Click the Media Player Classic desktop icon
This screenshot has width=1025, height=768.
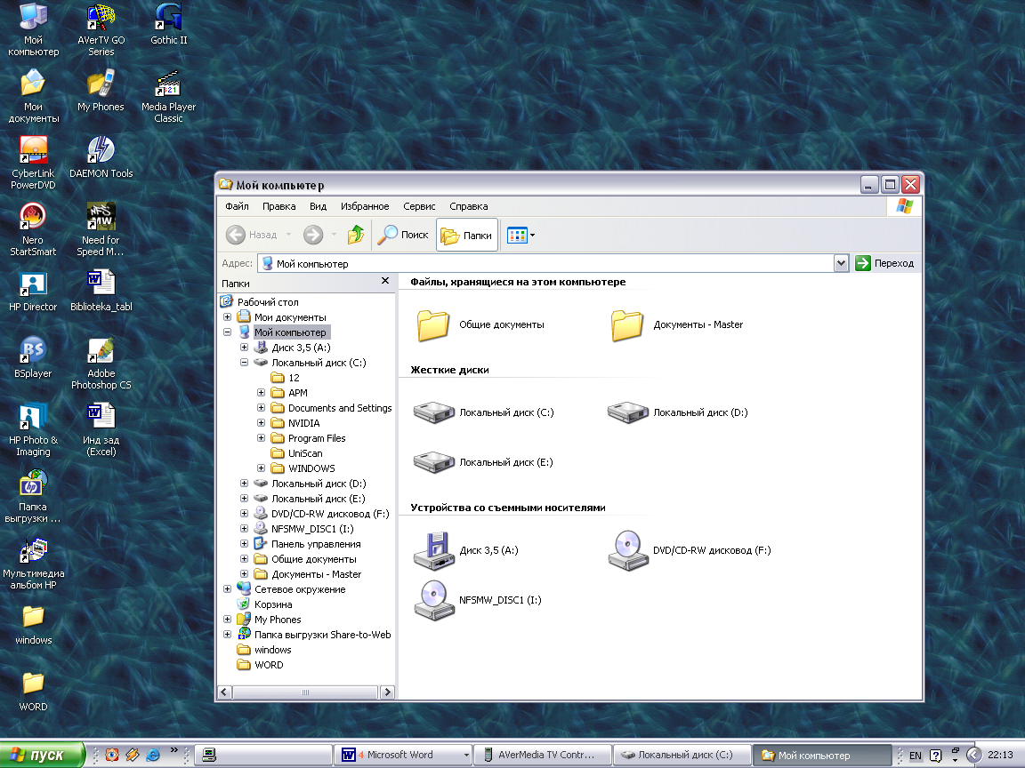click(169, 96)
